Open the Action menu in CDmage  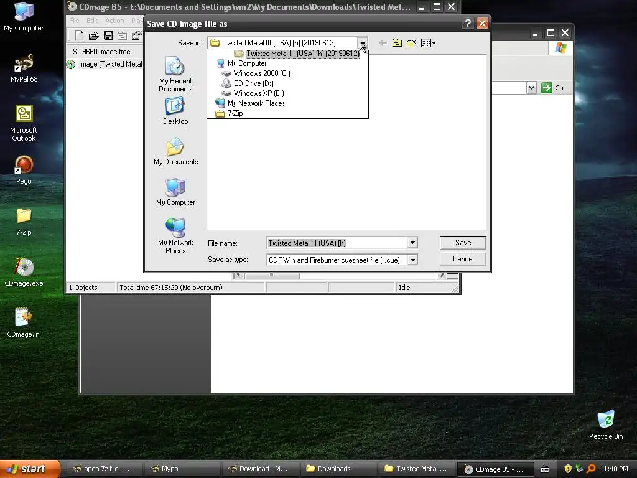tap(114, 21)
